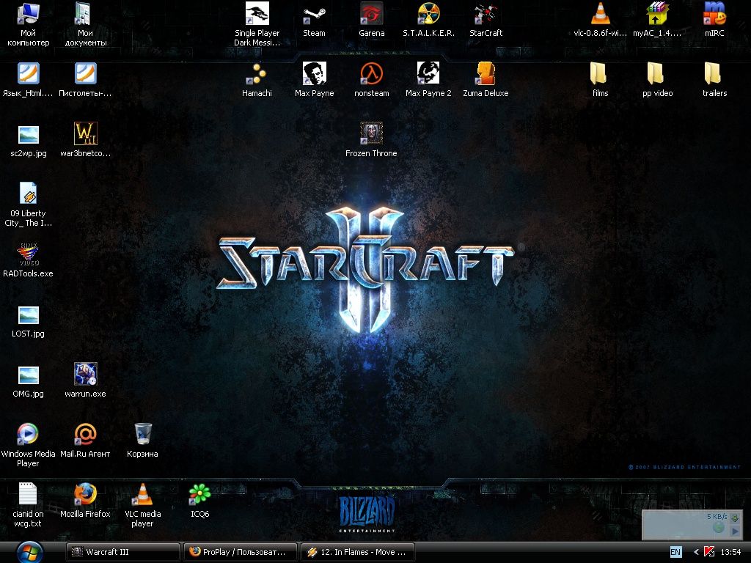The width and height of the screenshot is (751, 563).
Task: Click the 5 KB/s speed widget
Action: [692, 525]
